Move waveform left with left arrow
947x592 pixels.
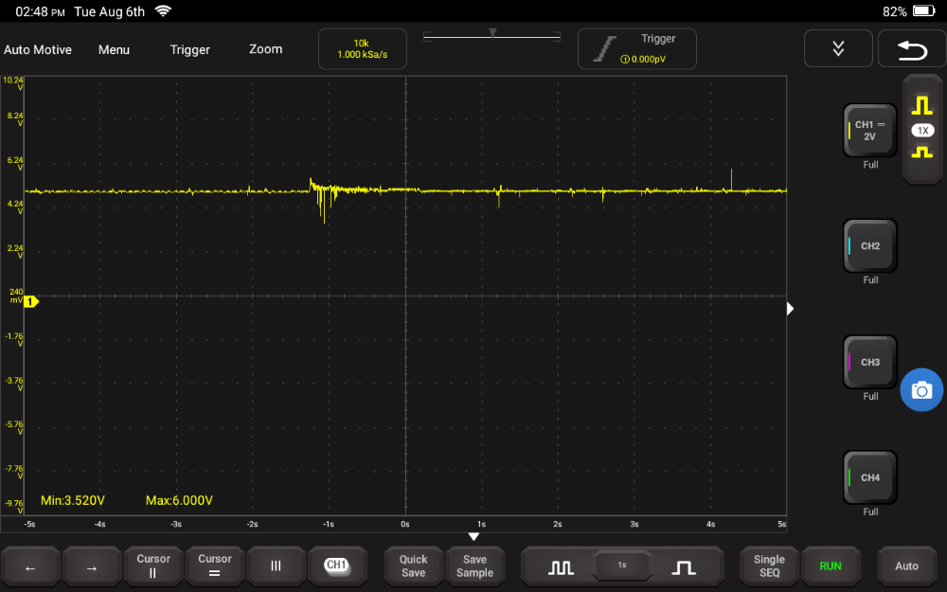(x=30, y=566)
